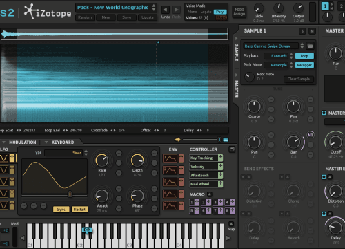This screenshot has height=249, width=345.
Task: Toggle the Loop playback button
Action: 304,56
